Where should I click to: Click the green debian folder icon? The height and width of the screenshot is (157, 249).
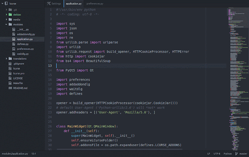coord(10,14)
